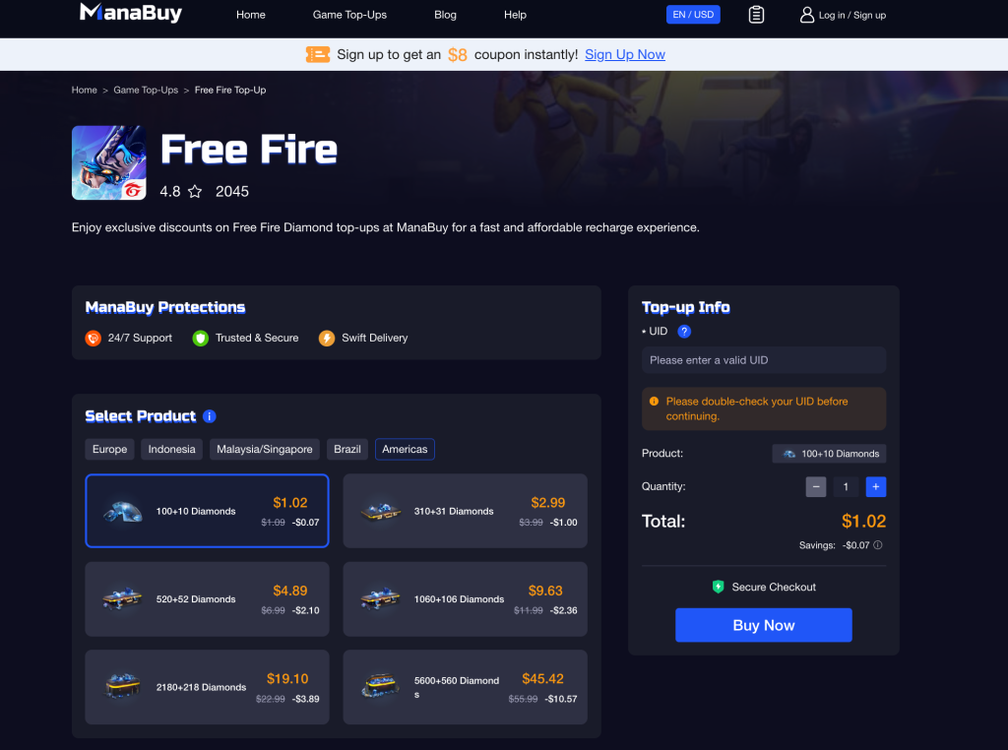Select the Malaysia/Singapore region tab

pos(264,449)
